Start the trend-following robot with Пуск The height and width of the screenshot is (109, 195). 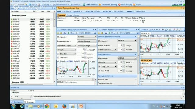[71, 33]
